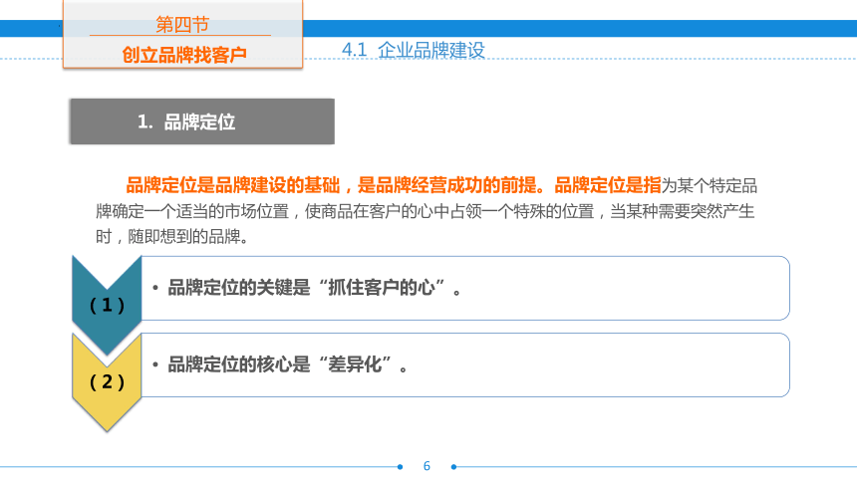Click the bullet '品牌定位的关键是“抓住客户的心”。'
The height and width of the screenshot is (482, 857).
tap(314, 288)
